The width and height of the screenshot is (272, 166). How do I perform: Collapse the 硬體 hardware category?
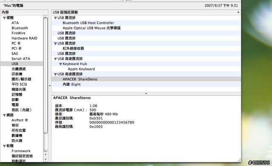pos(4,18)
